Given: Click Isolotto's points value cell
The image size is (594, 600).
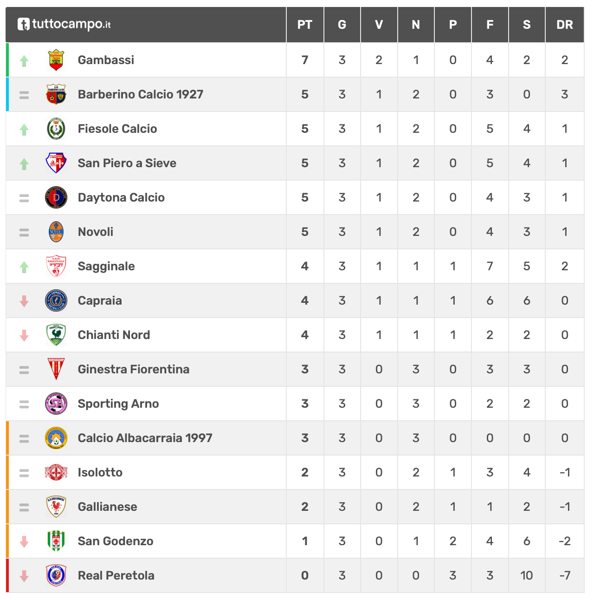Looking at the screenshot, I should tap(305, 472).
